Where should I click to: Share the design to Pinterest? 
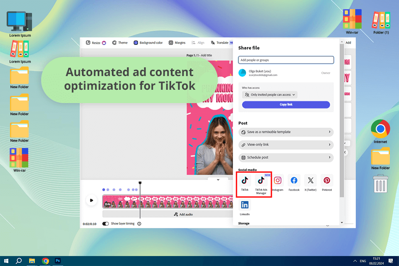pyautogui.click(x=327, y=183)
